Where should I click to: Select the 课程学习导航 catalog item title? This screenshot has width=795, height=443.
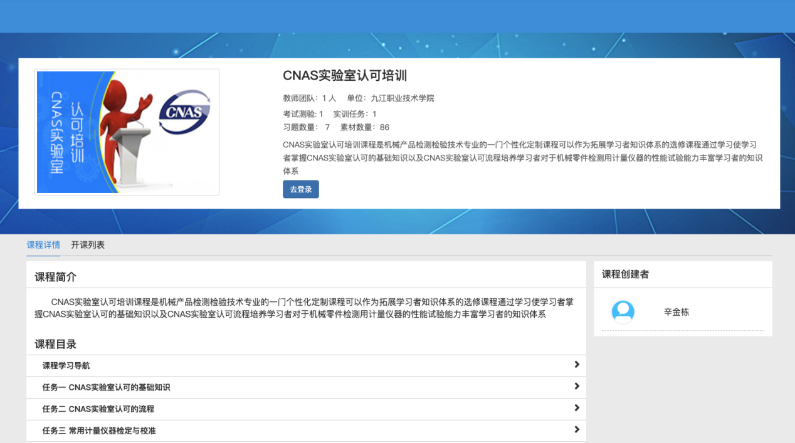pos(66,366)
